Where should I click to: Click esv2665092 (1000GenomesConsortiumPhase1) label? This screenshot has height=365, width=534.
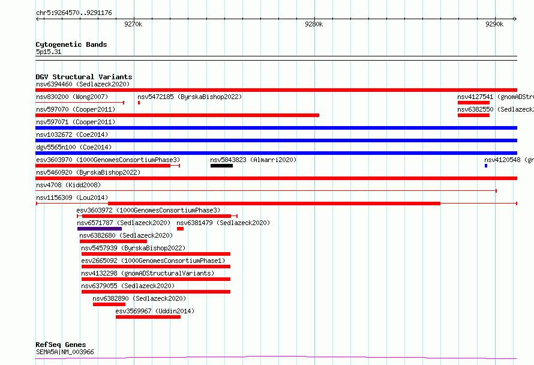(x=153, y=261)
